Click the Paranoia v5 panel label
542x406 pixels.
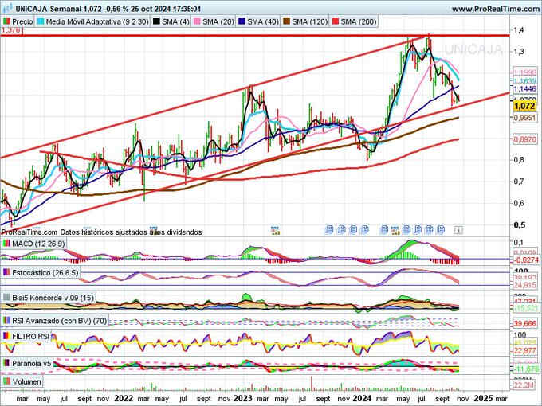pos(31,363)
